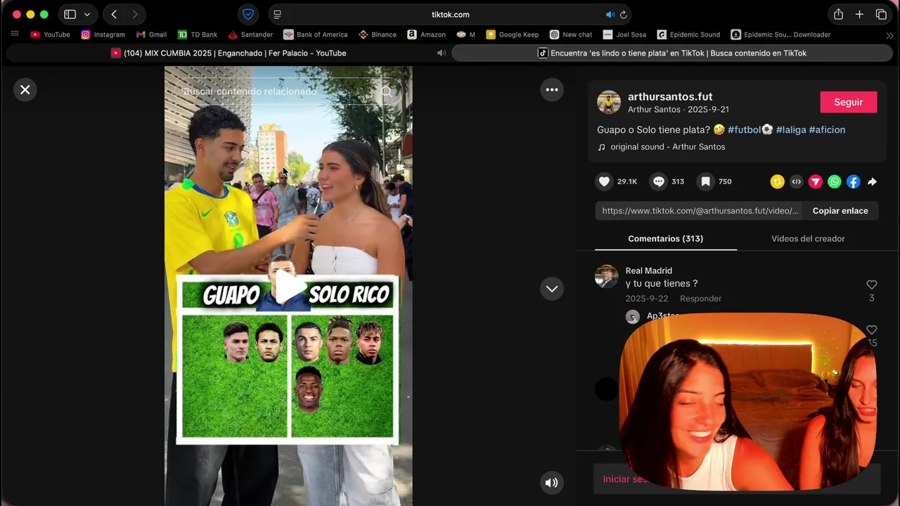Reply to Real Madrid comment via Responder
The image size is (900, 506).
(x=700, y=299)
